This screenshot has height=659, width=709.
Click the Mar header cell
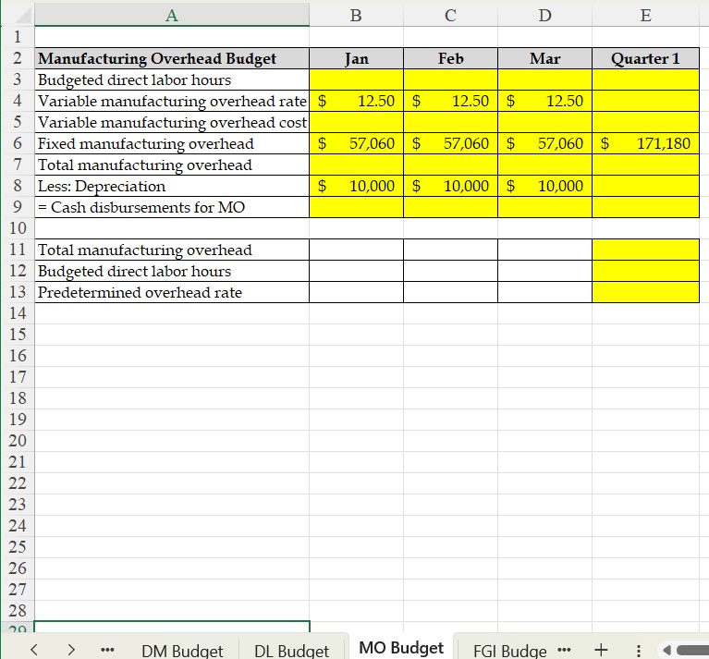coord(544,58)
